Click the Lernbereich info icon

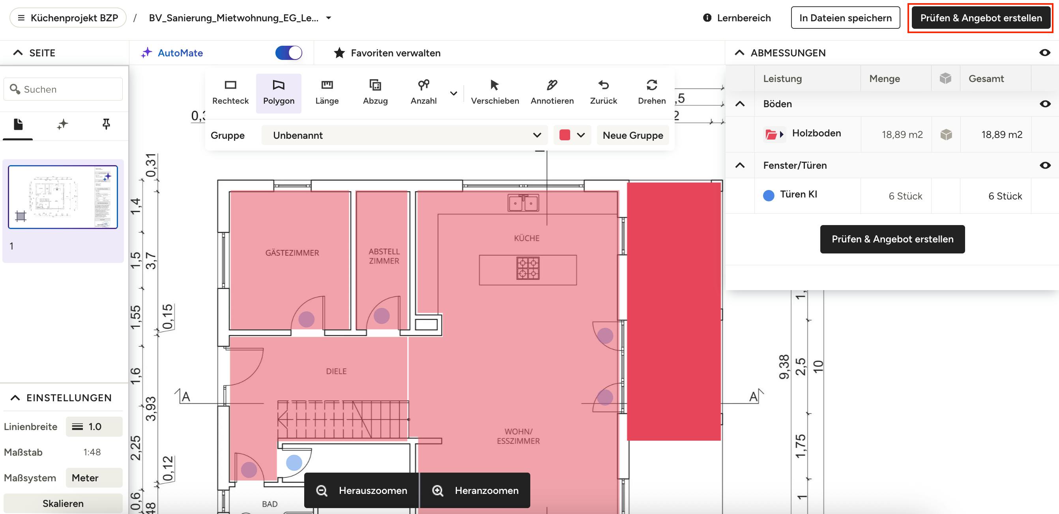(707, 18)
